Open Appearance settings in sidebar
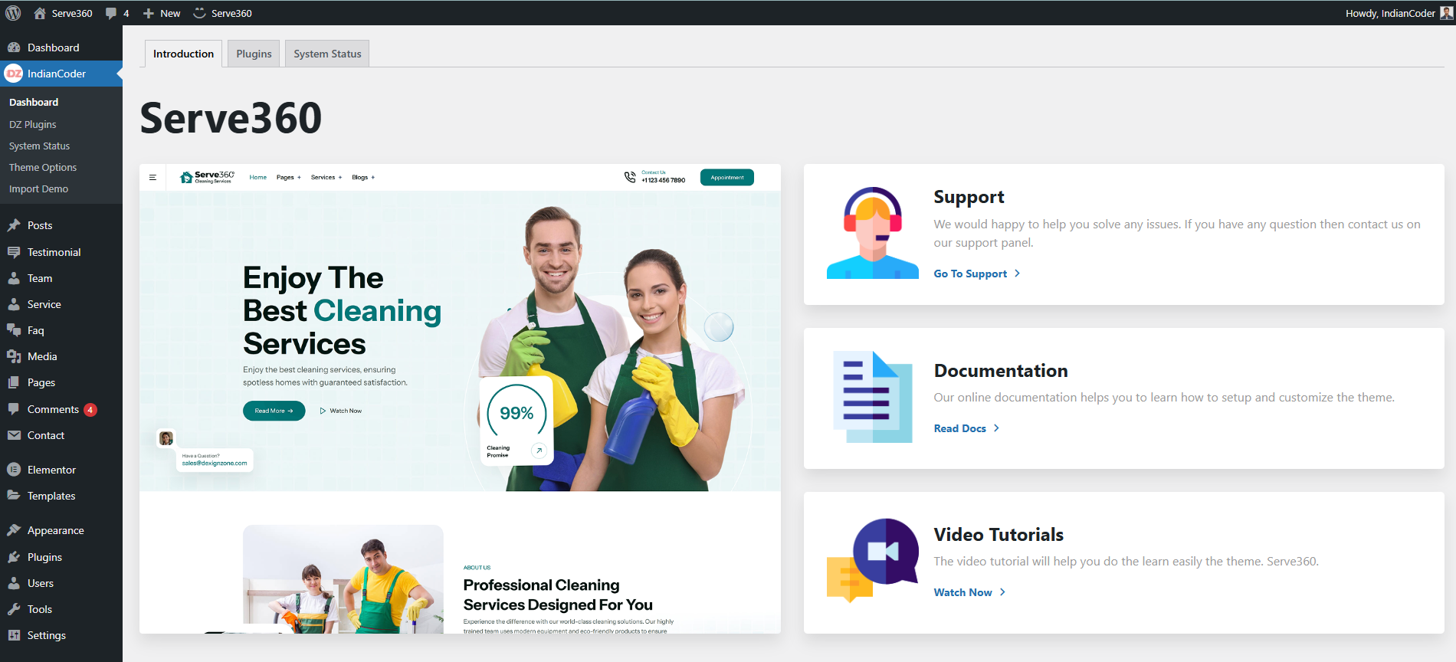The image size is (1456, 662). click(x=55, y=530)
